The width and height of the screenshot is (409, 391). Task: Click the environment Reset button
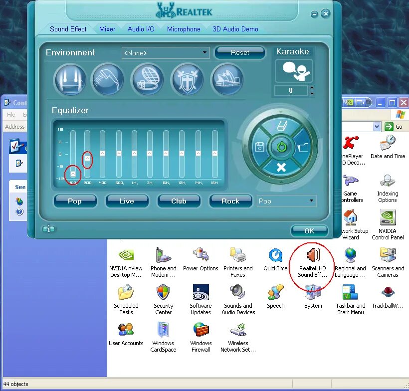tap(240, 53)
